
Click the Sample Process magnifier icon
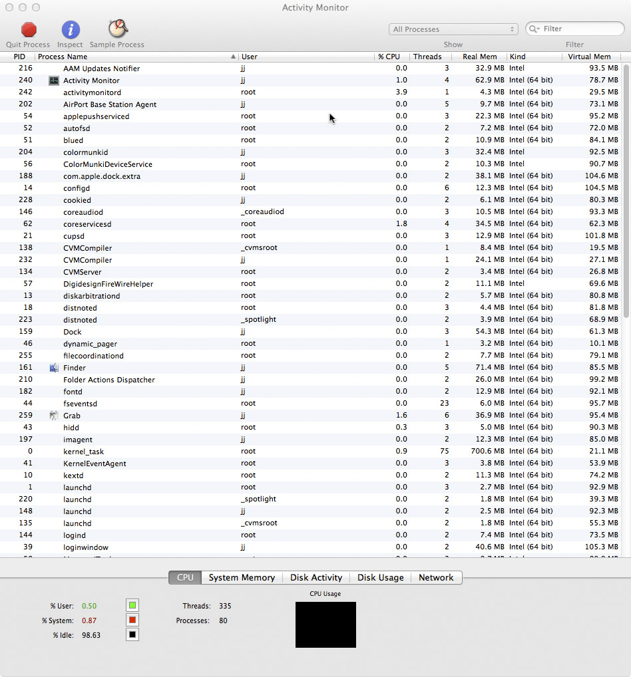118,29
